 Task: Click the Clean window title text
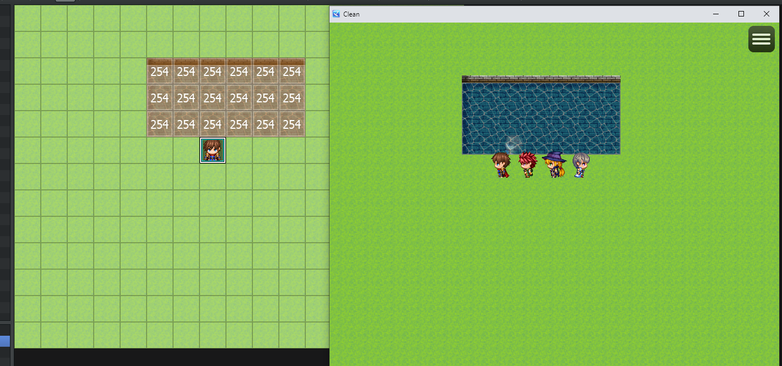(x=351, y=14)
